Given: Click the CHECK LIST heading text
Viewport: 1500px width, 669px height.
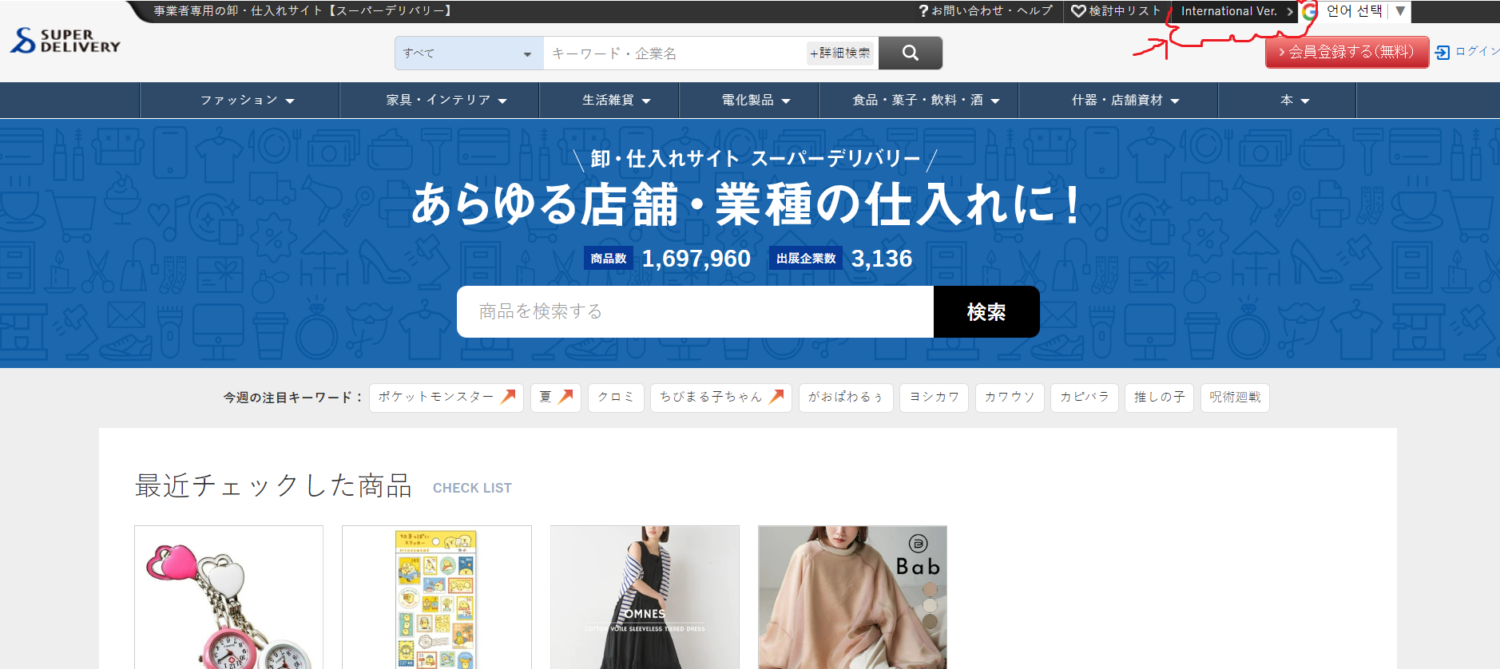Looking at the screenshot, I should click(x=472, y=488).
